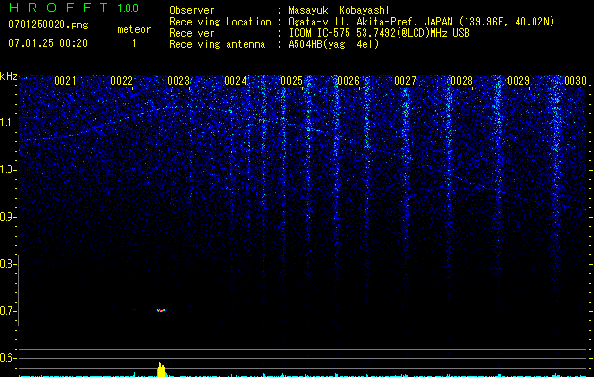Click the 0021 time marker
This screenshot has width=594, height=377.
(x=65, y=81)
